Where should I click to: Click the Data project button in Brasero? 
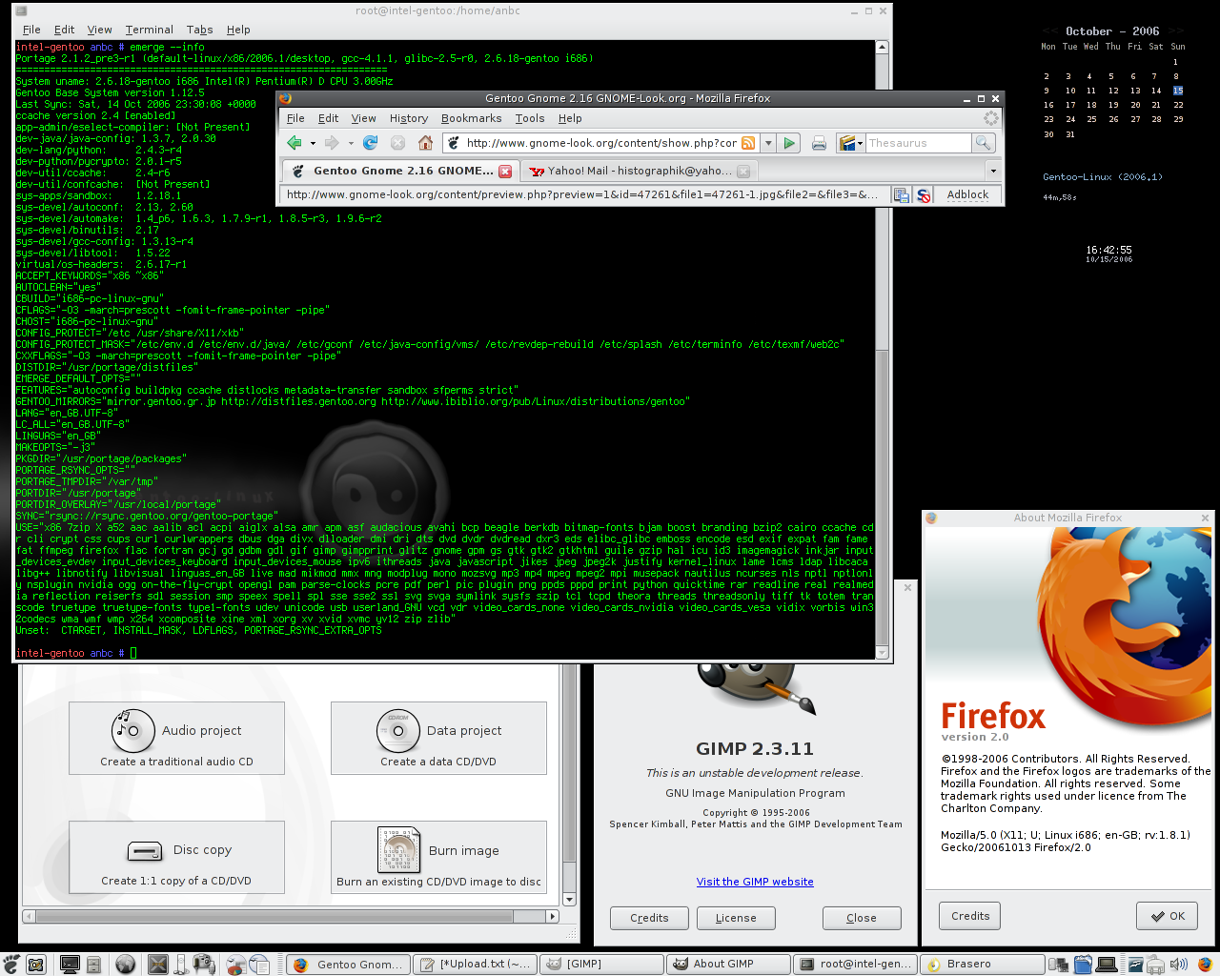pos(438,739)
